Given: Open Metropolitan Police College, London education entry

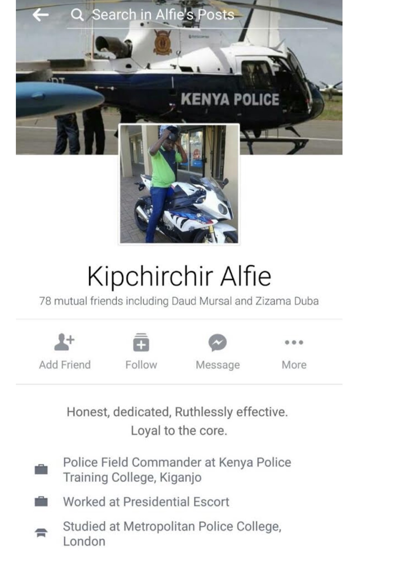Looking at the screenshot, I should (172, 534).
